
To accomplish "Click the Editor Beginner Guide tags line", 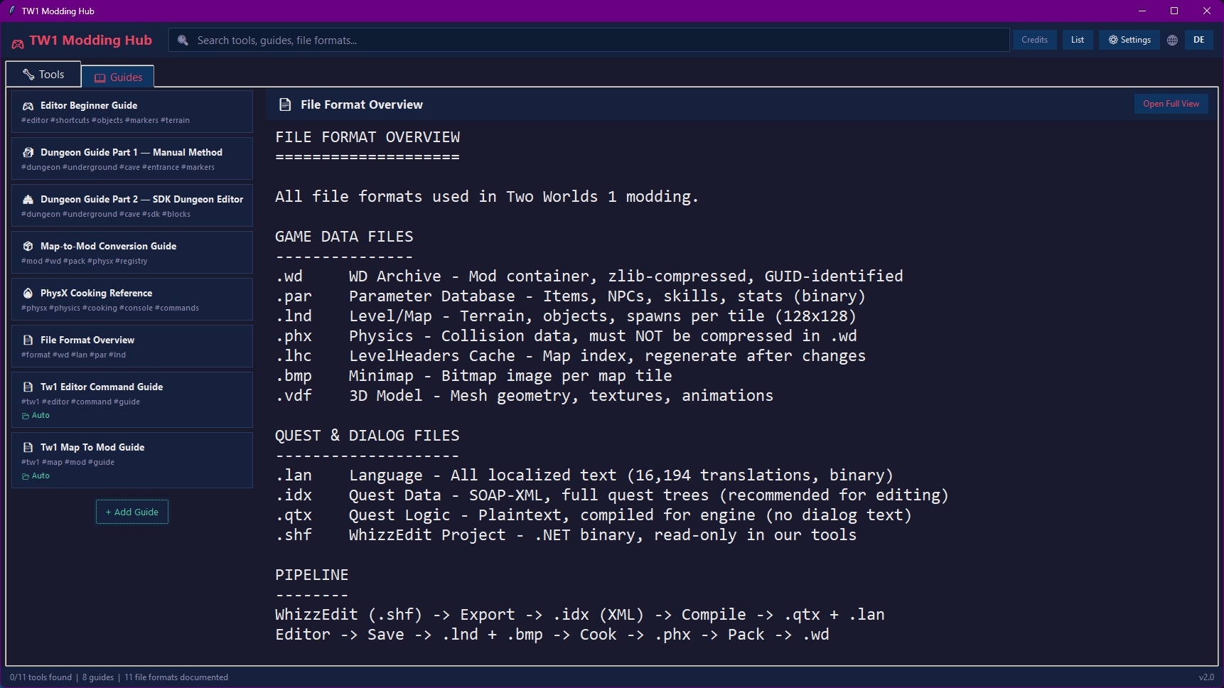I will pos(105,121).
